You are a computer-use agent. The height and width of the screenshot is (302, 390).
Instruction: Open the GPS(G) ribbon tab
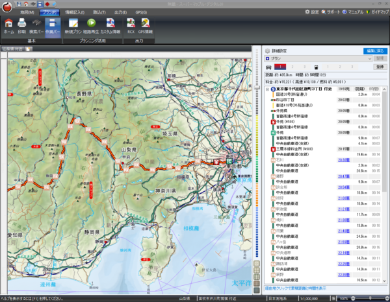141,12
